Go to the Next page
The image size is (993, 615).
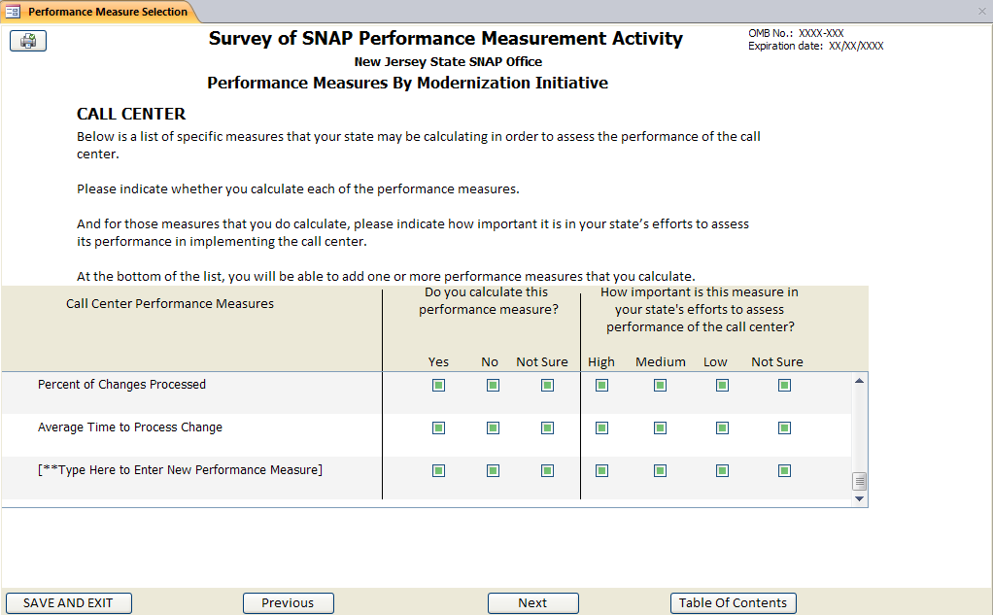pos(532,603)
